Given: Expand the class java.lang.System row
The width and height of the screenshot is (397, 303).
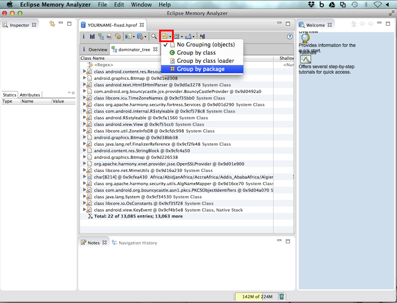Looking at the screenshot, I should pyautogui.click(x=84, y=196).
